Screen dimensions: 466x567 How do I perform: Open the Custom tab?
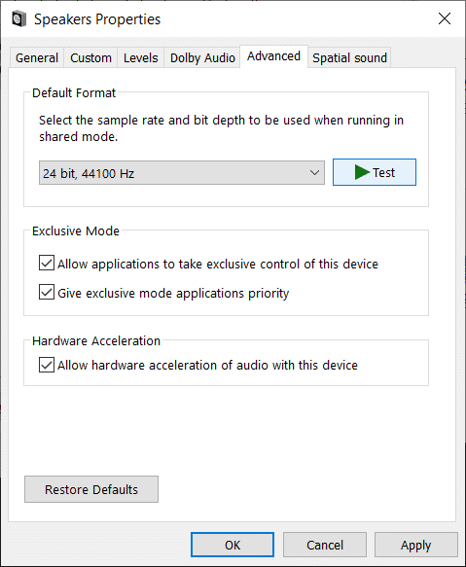pos(90,57)
